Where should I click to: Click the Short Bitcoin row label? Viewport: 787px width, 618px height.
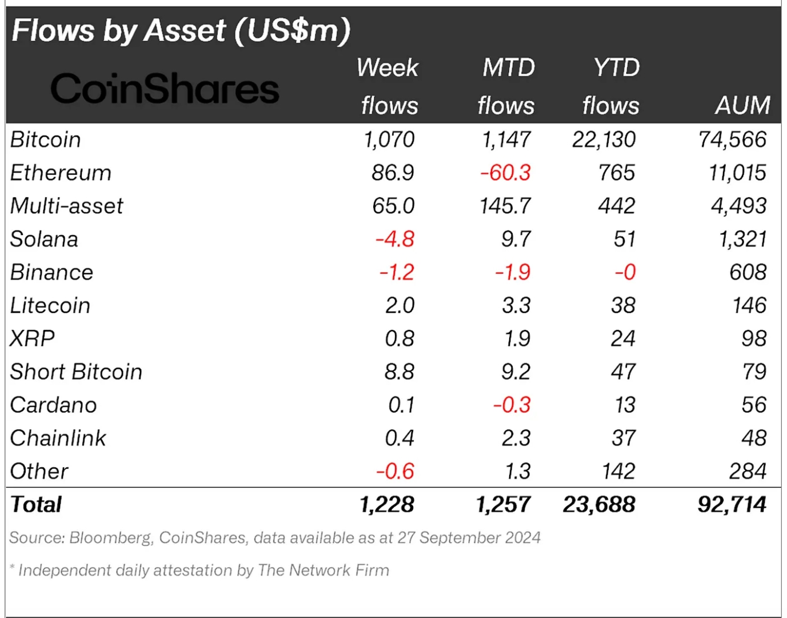click(x=76, y=372)
